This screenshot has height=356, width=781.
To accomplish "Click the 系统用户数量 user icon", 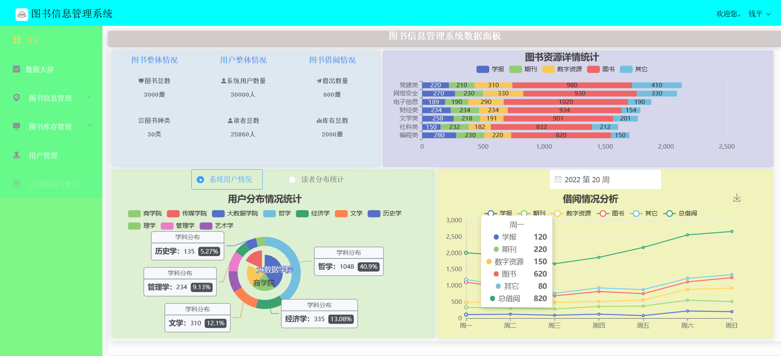I will [x=223, y=81].
